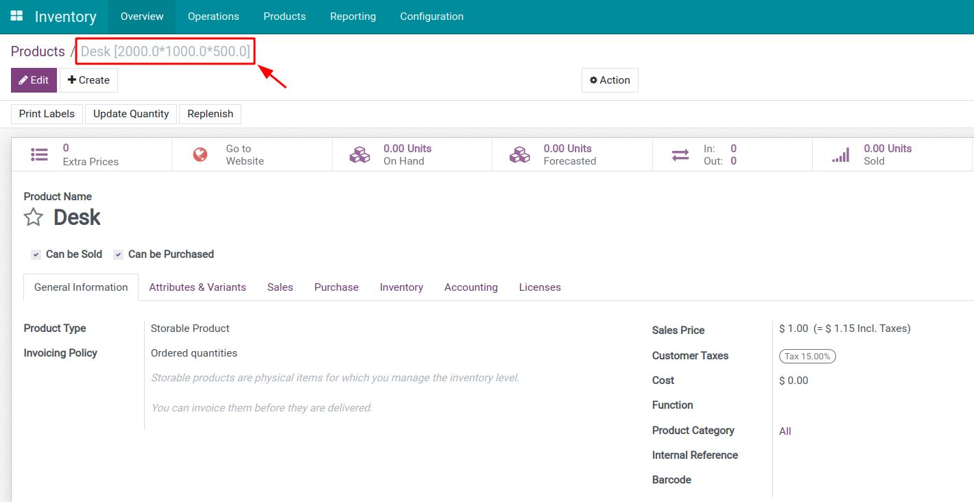Click the On Hand cubes icon
Screen dimensions: 974x502
pyautogui.click(x=359, y=155)
